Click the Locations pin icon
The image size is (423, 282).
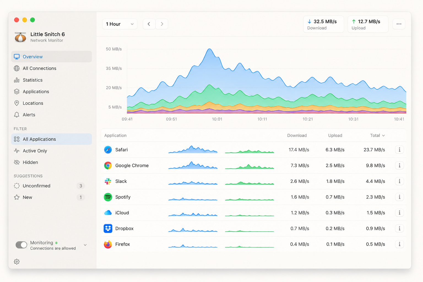pyautogui.click(x=17, y=103)
